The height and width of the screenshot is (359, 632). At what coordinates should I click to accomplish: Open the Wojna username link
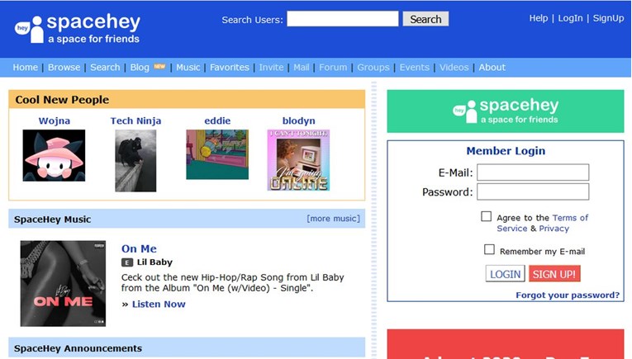55,120
